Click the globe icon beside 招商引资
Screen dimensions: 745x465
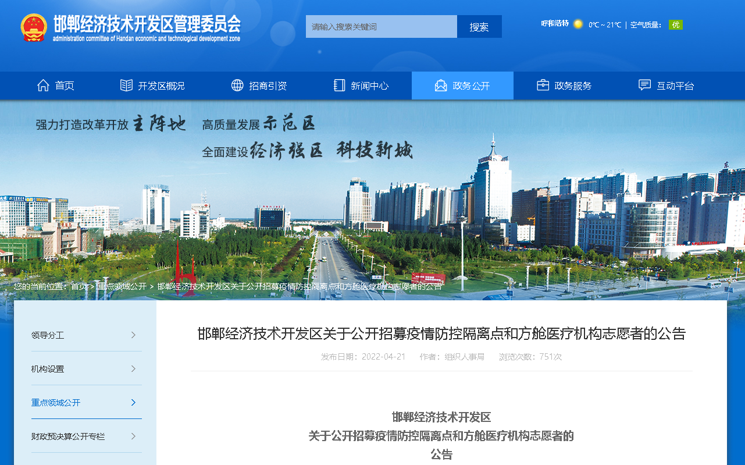(x=237, y=86)
